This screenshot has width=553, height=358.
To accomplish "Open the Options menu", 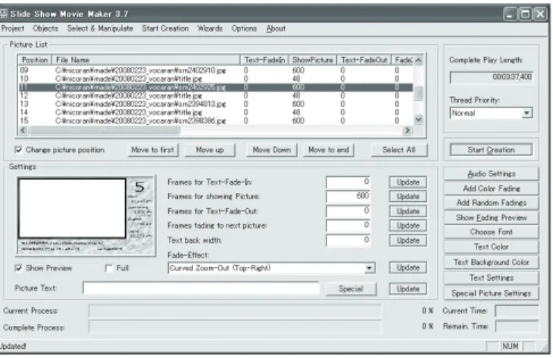I will coord(244,29).
